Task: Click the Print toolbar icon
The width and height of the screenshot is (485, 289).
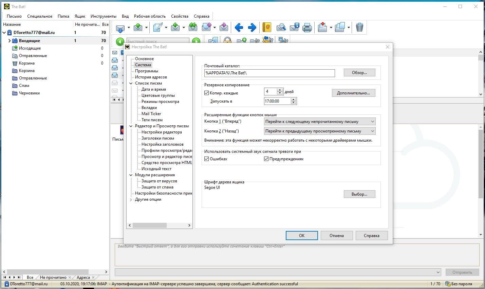Action: pyautogui.click(x=307, y=27)
